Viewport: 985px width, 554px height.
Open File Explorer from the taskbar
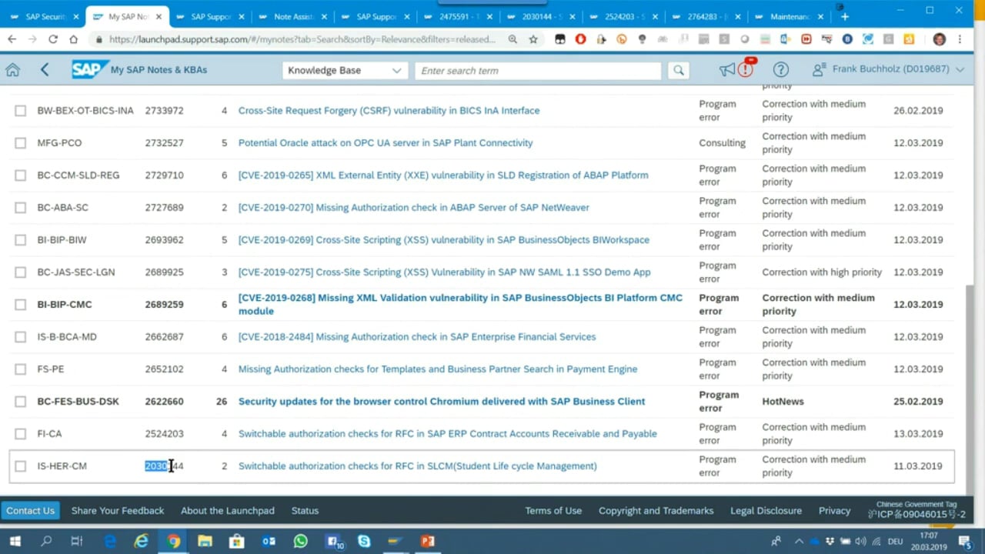point(205,541)
